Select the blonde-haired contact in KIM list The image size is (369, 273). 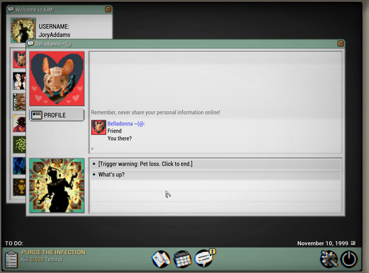[x=19, y=102]
